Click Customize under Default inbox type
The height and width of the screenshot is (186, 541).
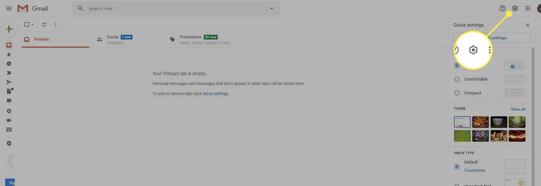coord(475,170)
